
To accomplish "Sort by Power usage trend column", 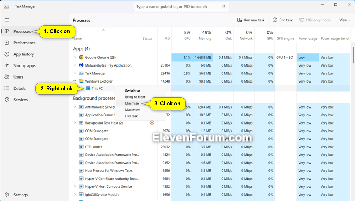I will [335, 35].
